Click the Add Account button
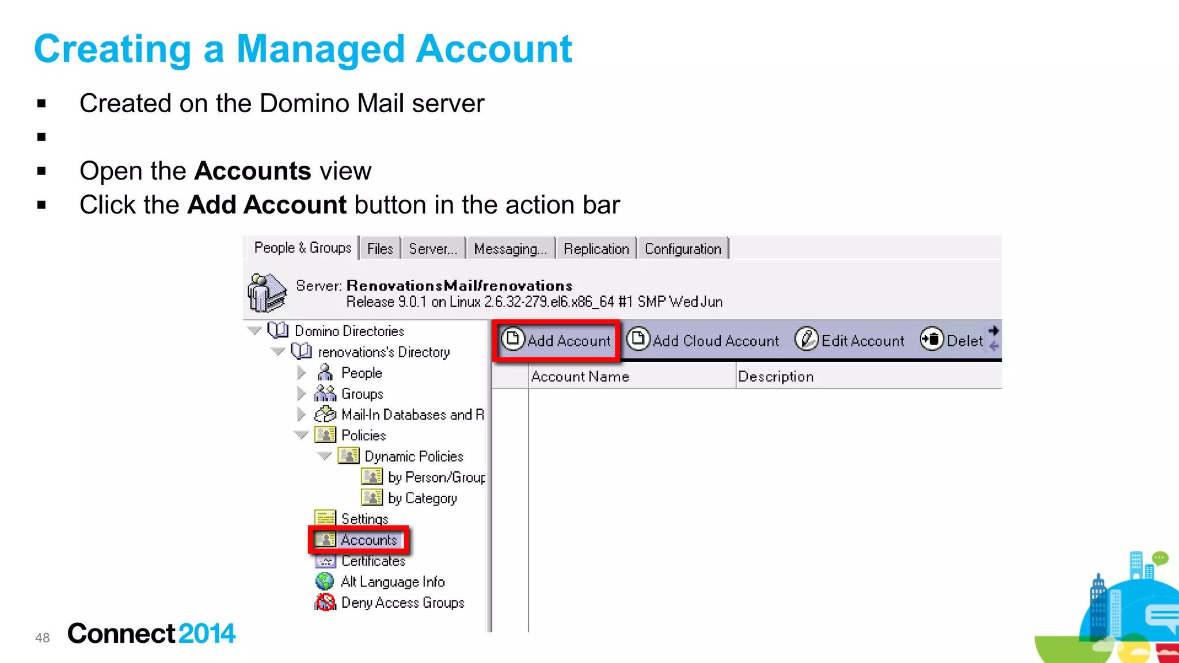1179x663 pixels. [x=557, y=341]
